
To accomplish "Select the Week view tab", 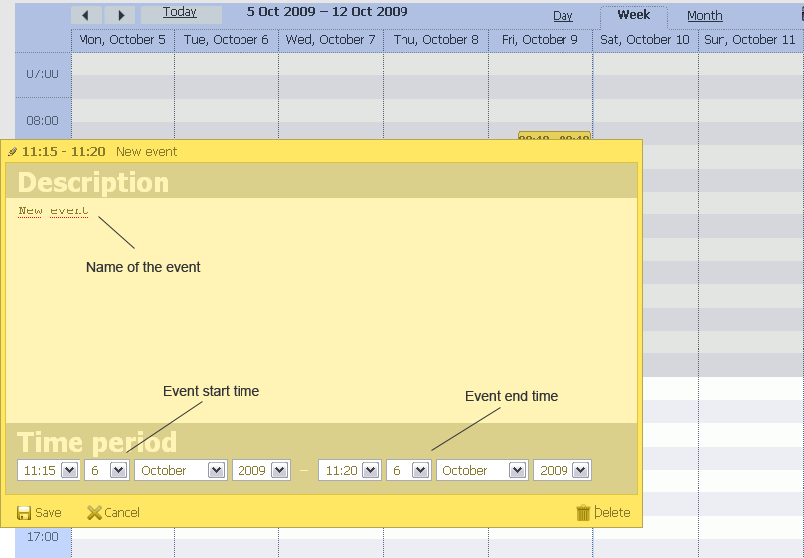I will 633,15.
